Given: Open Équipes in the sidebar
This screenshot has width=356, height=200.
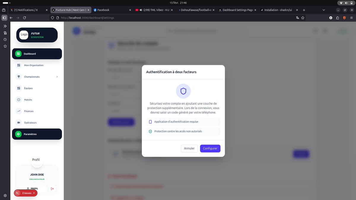Looking at the screenshot, I should tap(37, 88).
